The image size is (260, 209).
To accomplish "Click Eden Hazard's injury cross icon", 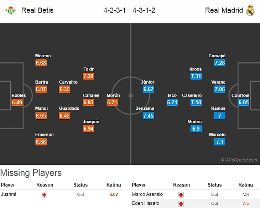I will [x=181, y=203].
